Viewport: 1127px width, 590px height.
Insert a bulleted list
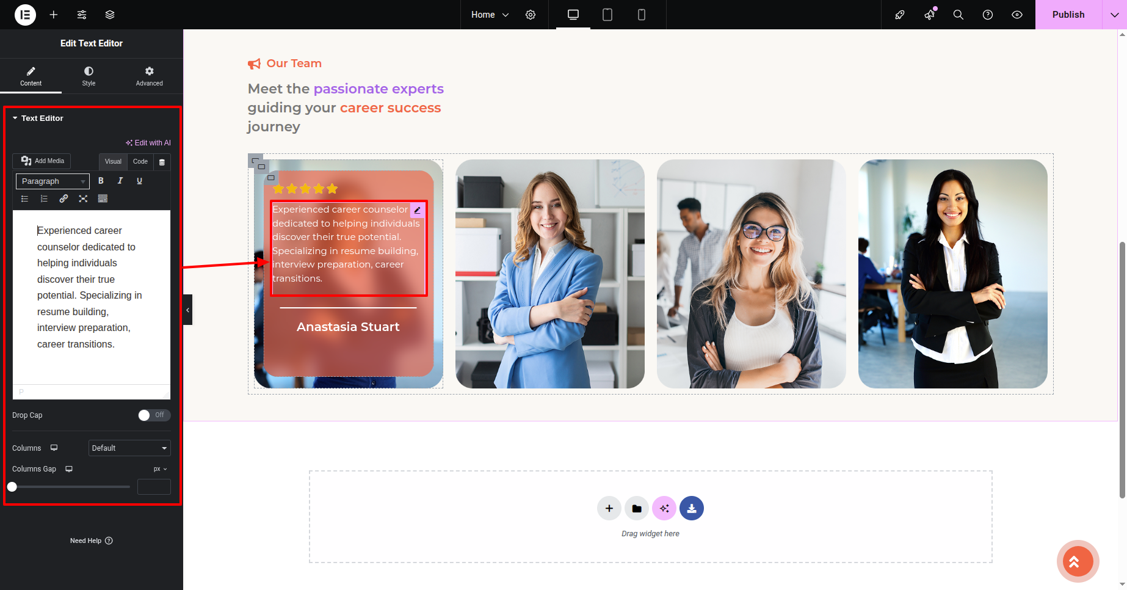24,198
